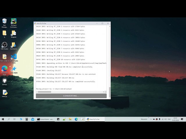186x139 pixels.
Task: Select the GitHub desktop icon
Action: click(x=5, y=82)
